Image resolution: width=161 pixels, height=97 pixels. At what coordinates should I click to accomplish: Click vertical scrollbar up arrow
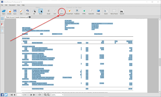(160, 20)
